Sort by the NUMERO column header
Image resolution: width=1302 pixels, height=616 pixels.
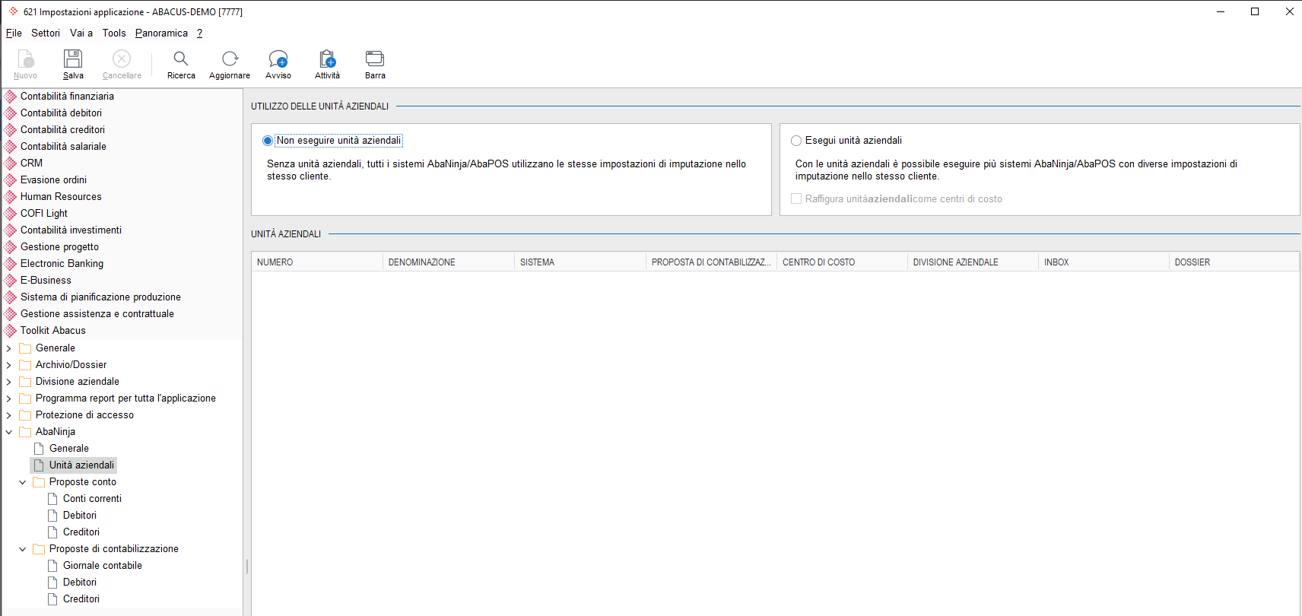point(317,262)
